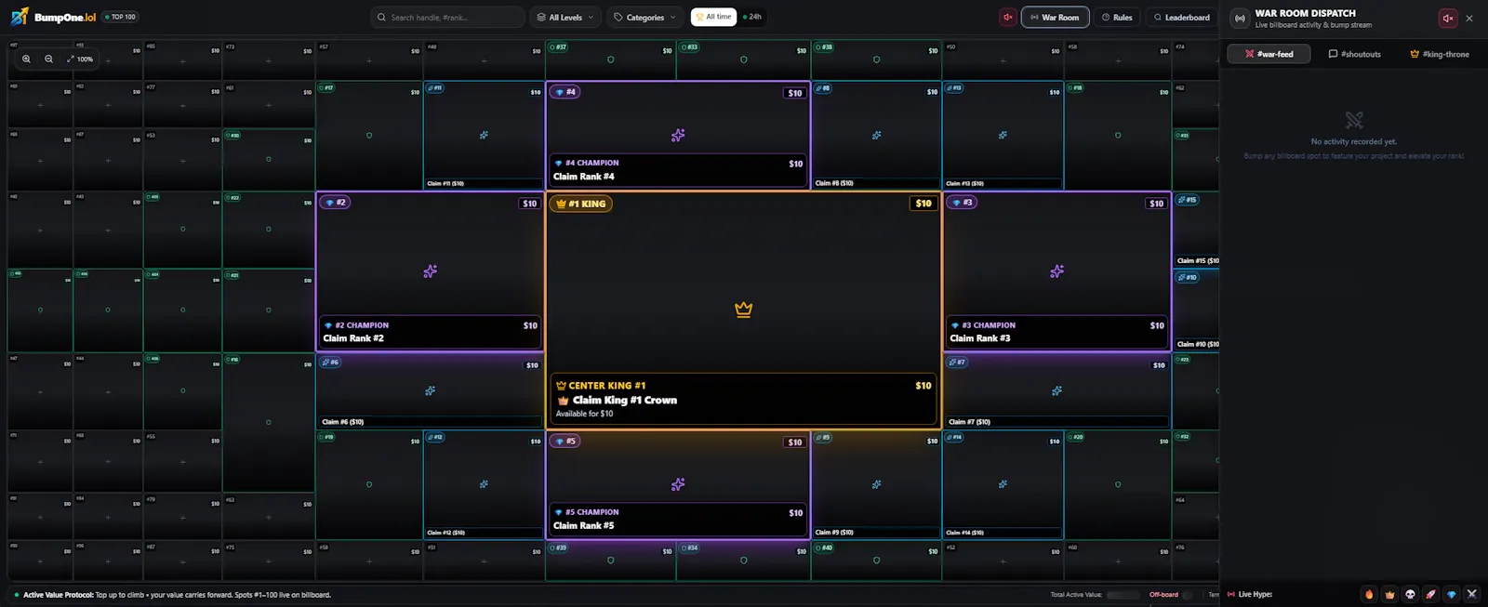Click the sparkle icon in the #7 tile
Image resolution: width=1488 pixels, height=607 pixels.
click(1056, 391)
